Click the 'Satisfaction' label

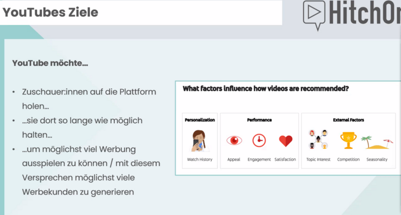[285, 159]
